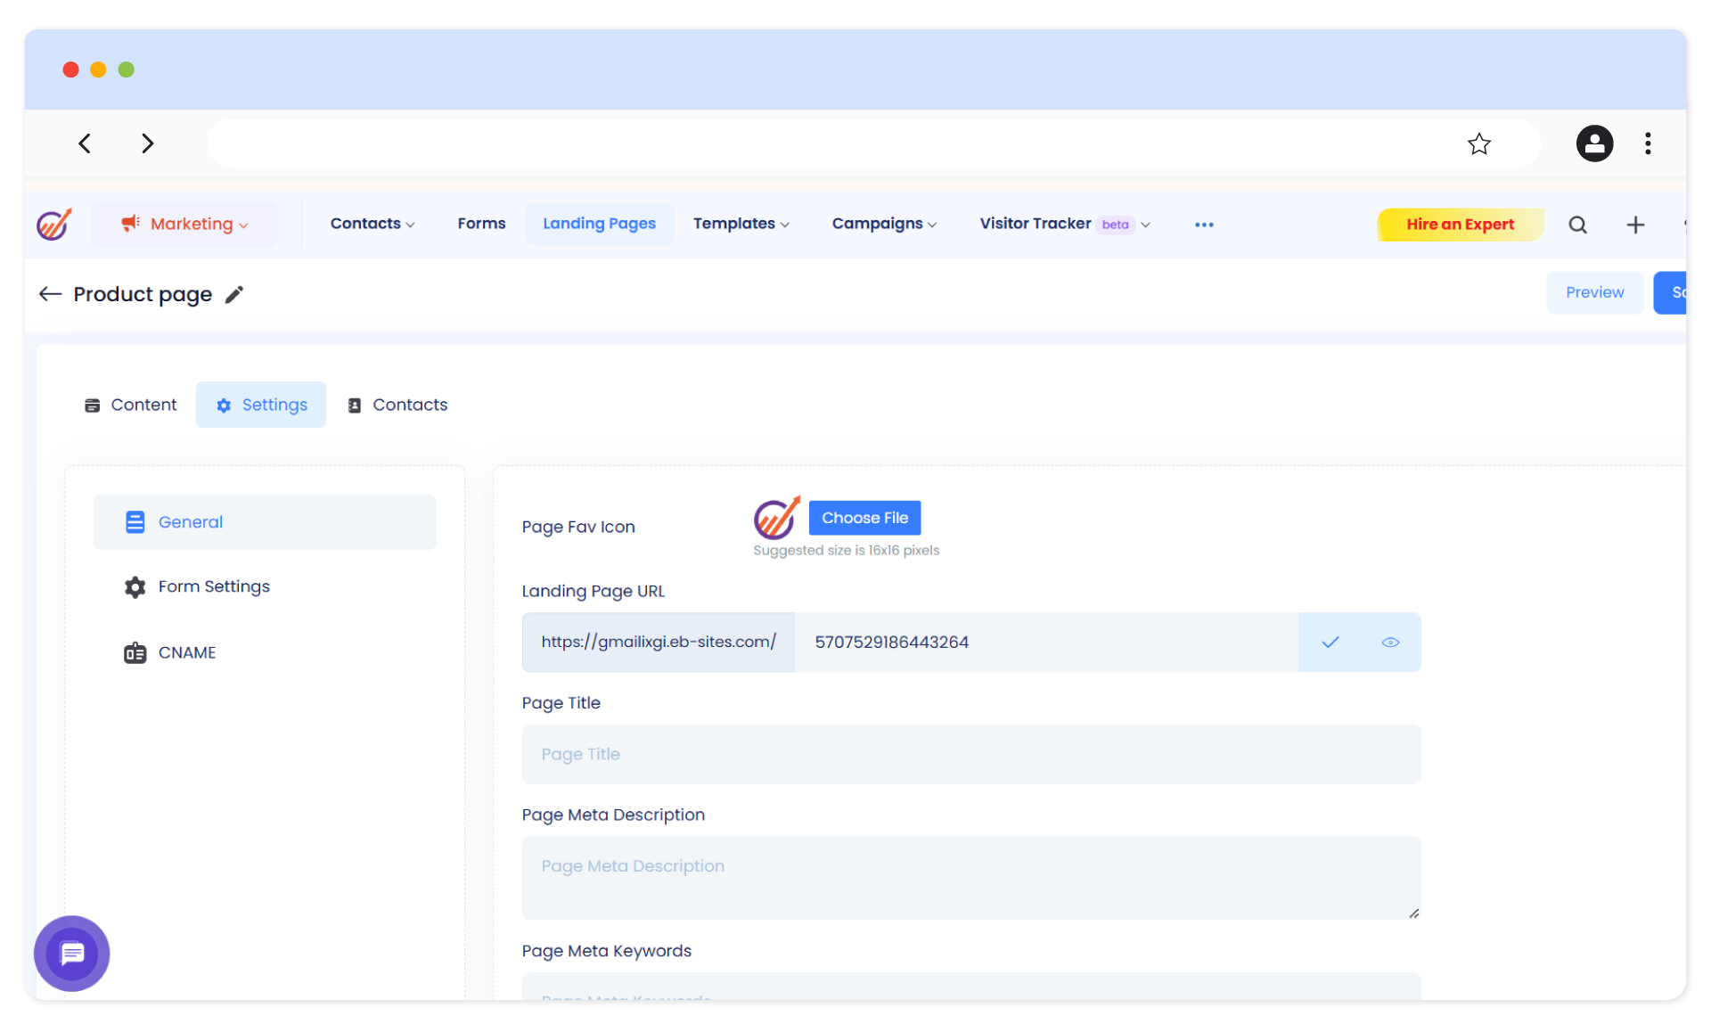1711x1024 pixels.
Task: Open CNAME settings in the sidebar
Action: pos(187,652)
